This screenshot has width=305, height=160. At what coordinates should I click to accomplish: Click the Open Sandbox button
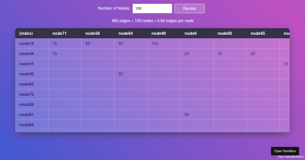pyautogui.click(x=285, y=151)
